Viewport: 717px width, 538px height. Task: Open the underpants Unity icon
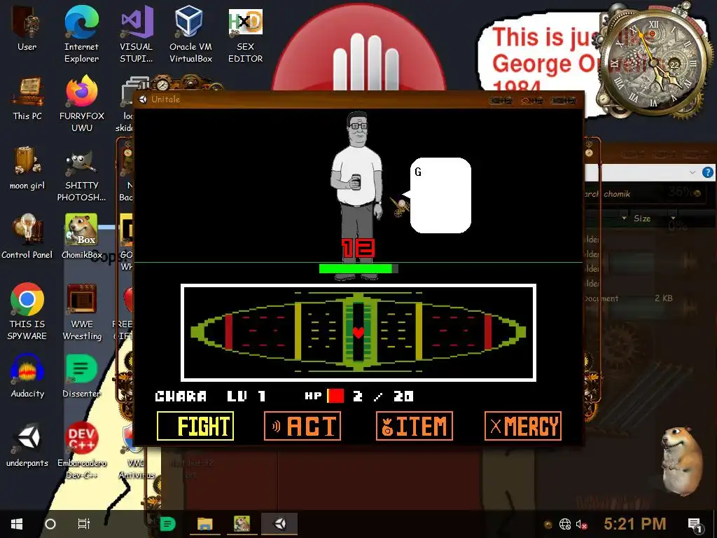click(x=27, y=445)
